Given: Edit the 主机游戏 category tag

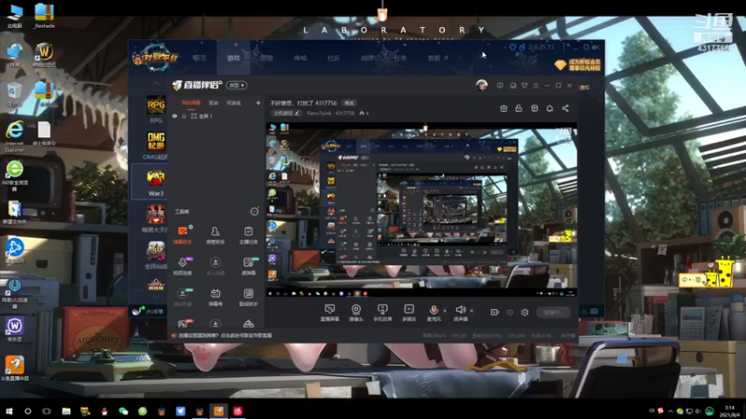Looking at the screenshot, I should pyautogui.click(x=286, y=113).
